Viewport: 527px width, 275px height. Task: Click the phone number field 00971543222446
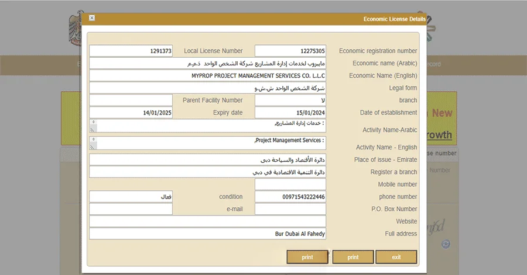tap(290, 197)
